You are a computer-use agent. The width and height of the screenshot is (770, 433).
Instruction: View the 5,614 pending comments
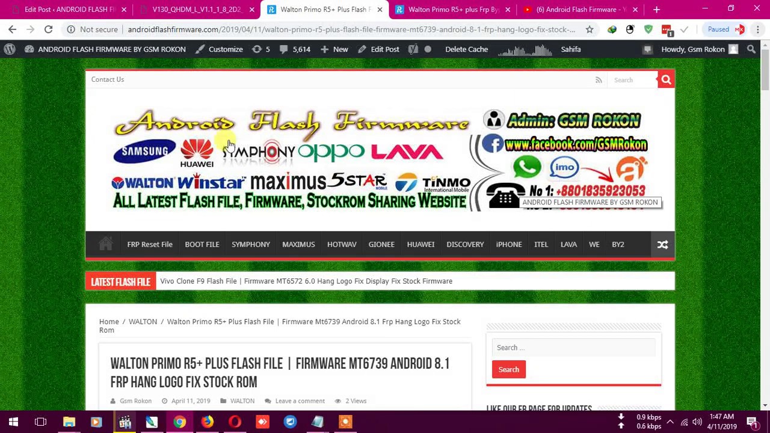(x=295, y=49)
